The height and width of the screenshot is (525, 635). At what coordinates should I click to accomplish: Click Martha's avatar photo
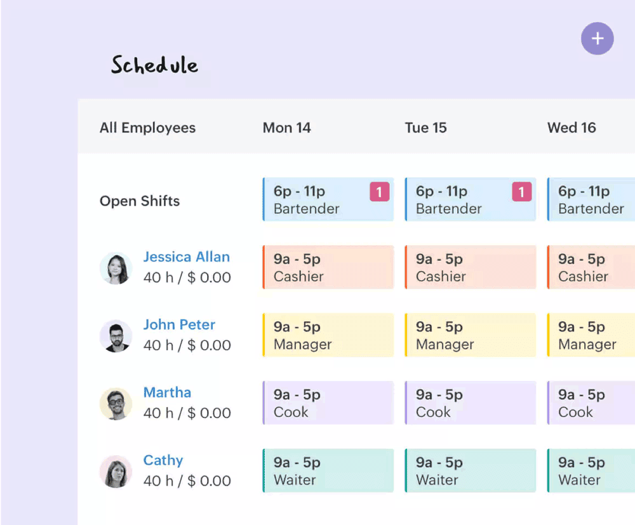(116, 404)
